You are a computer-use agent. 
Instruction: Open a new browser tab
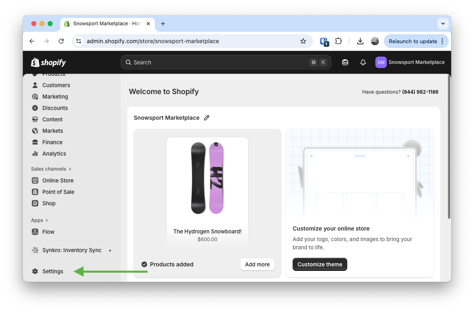163,24
